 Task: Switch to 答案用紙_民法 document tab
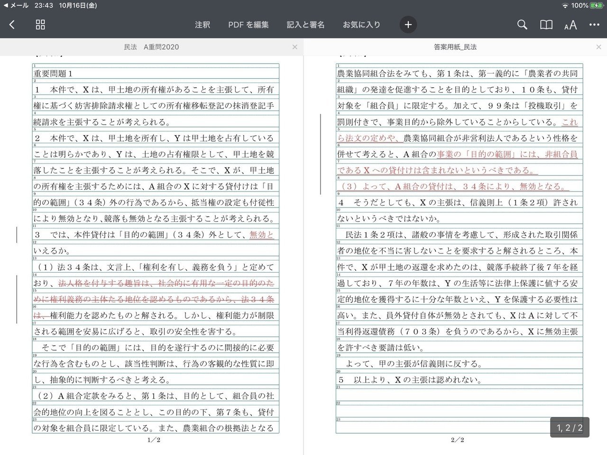455,47
